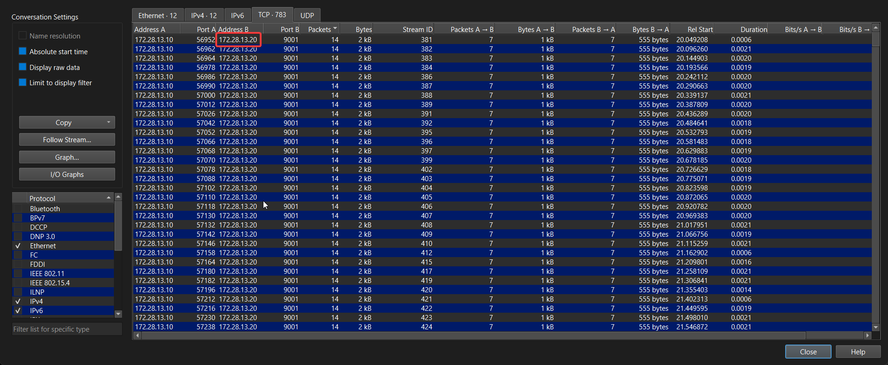Screen dimensions: 888x365
Task: Open Help for conversations
Action: 858,352
